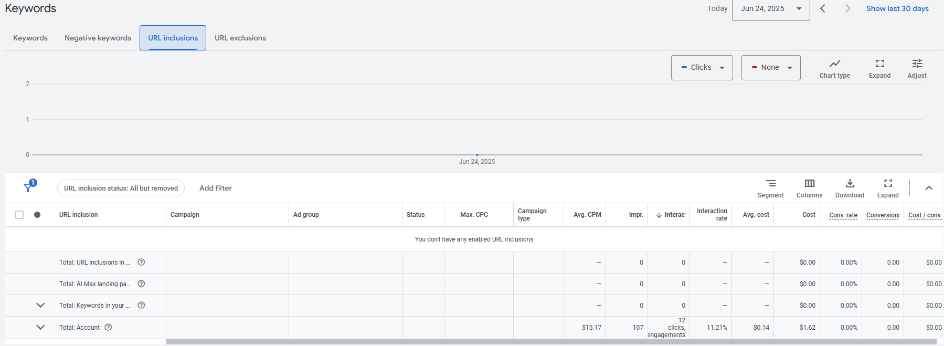Click the Add filter button
This screenshot has width=944, height=346.
pyautogui.click(x=216, y=188)
